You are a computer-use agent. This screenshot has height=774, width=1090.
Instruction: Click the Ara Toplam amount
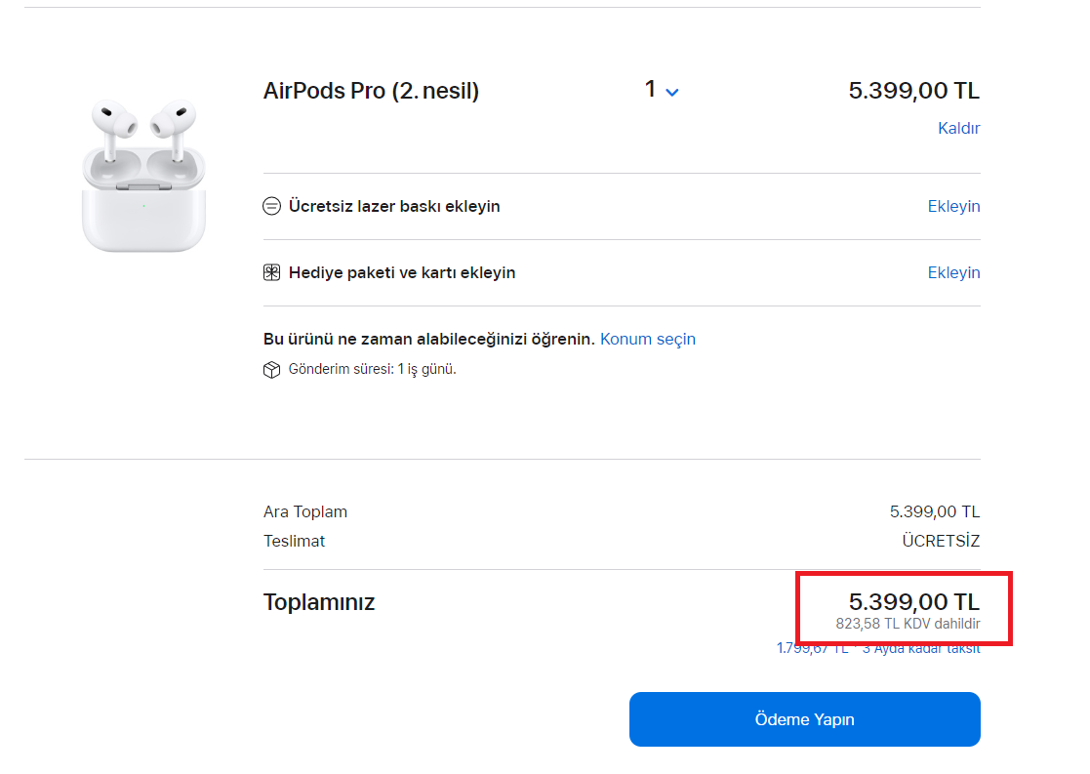coord(934,511)
